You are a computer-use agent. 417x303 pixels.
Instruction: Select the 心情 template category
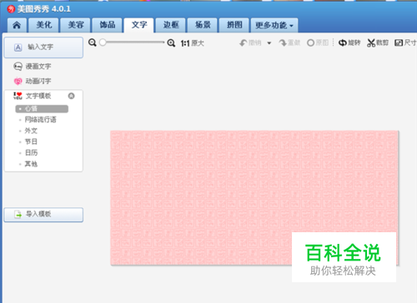pyautogui.click(x=42, y=109)
